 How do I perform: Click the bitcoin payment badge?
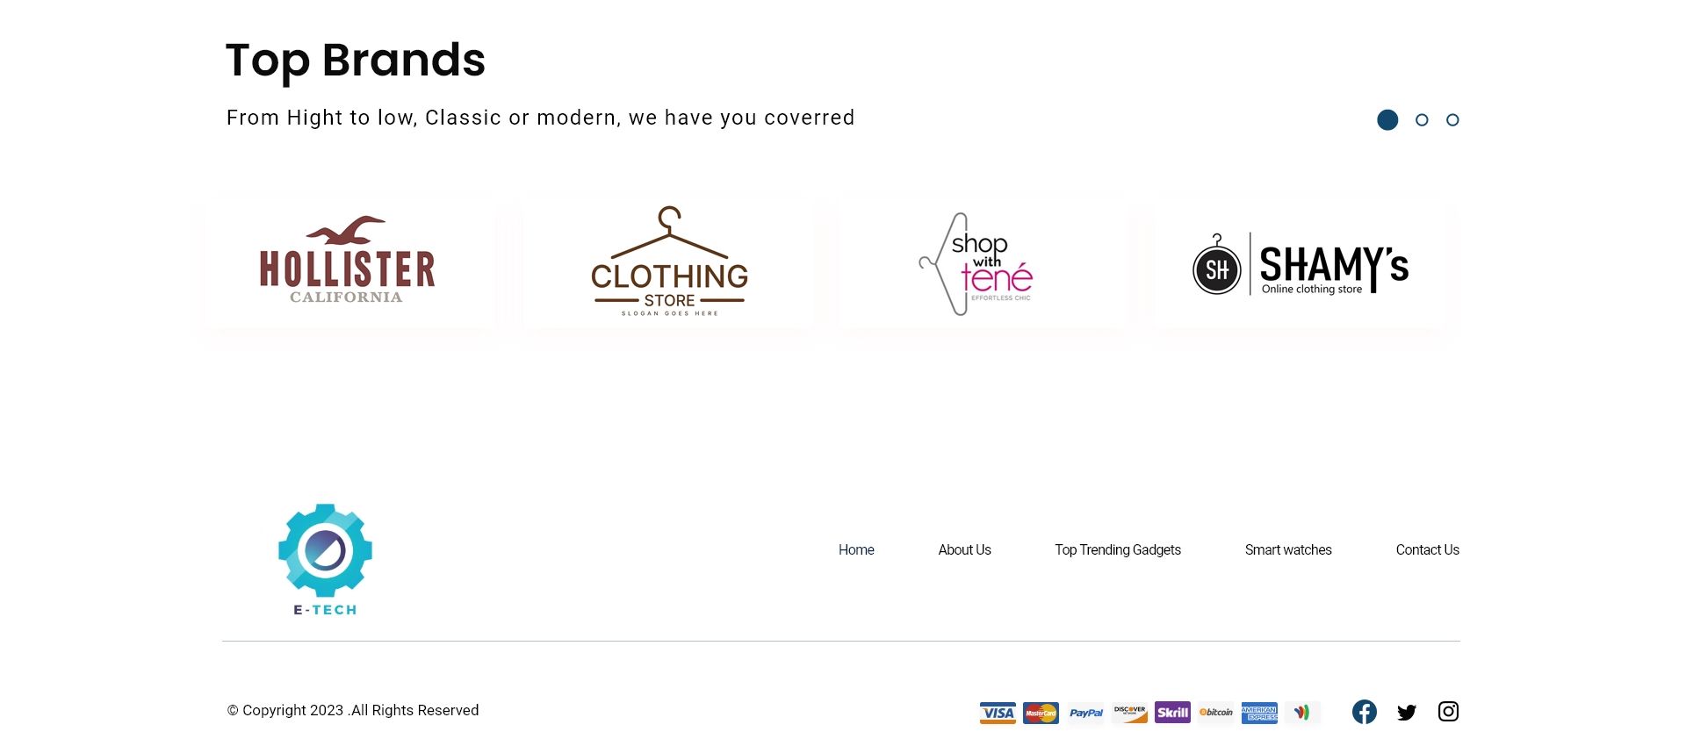[1216, 713]
